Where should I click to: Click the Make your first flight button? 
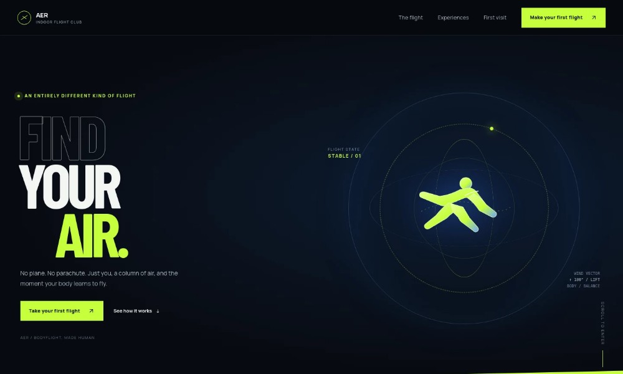[x=563, y=17]
